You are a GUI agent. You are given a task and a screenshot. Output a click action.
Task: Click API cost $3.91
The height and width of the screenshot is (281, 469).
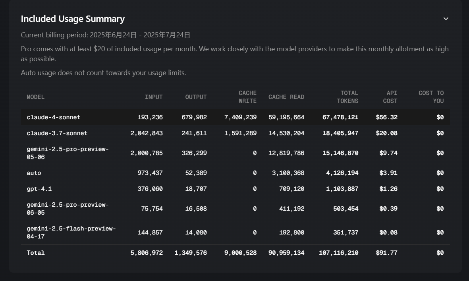(x=388, y=173)
